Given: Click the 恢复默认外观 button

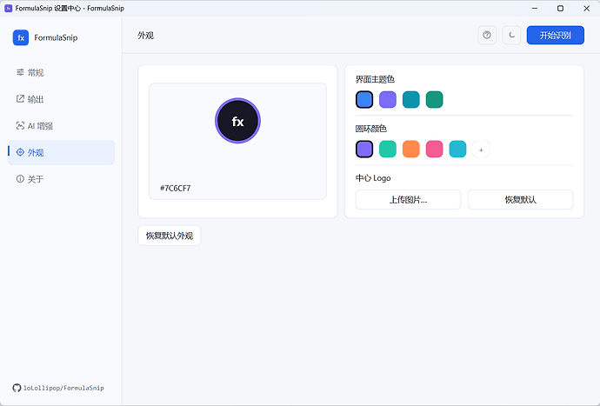Looking at the screenshot, I should click(170, 236).
